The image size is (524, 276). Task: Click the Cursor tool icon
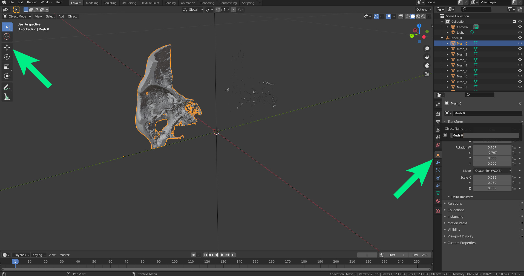(7, 36)
